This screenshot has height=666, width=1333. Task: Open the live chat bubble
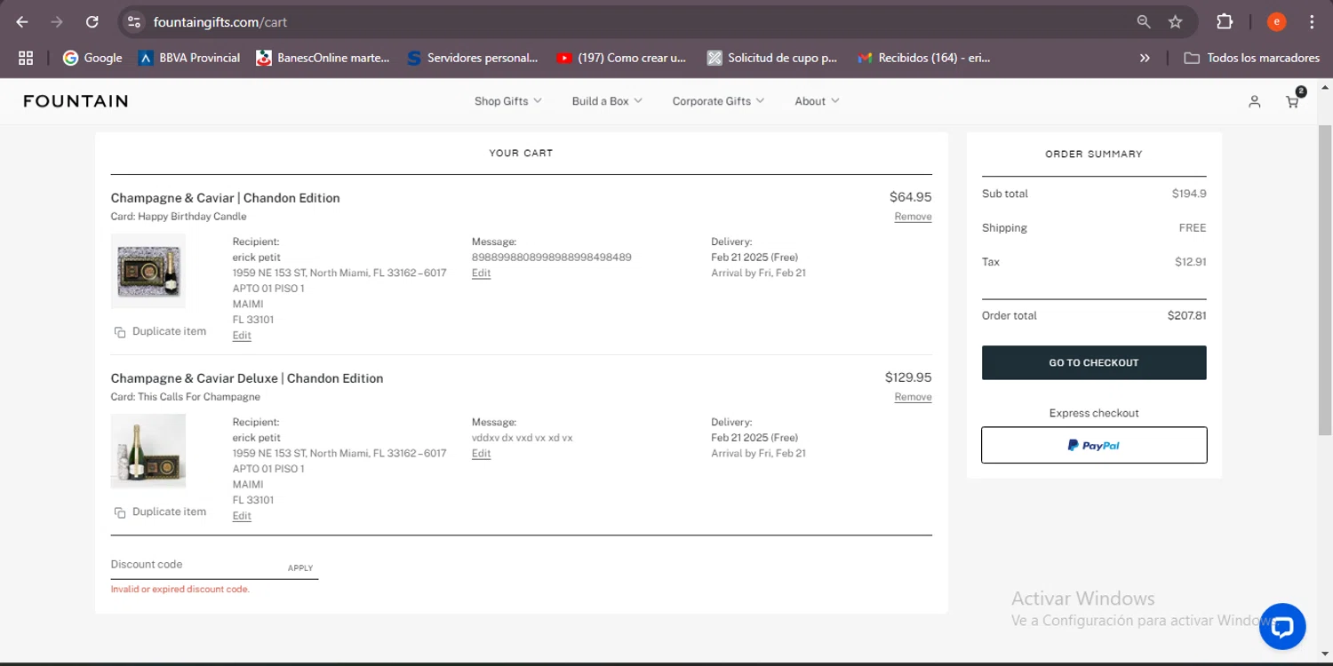1281,627
